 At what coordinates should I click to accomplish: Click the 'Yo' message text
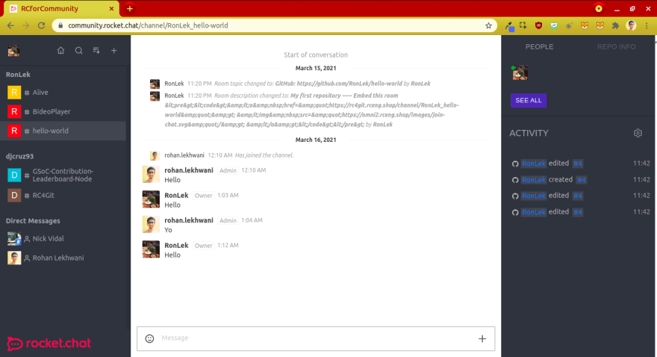[x=168, y=230]
